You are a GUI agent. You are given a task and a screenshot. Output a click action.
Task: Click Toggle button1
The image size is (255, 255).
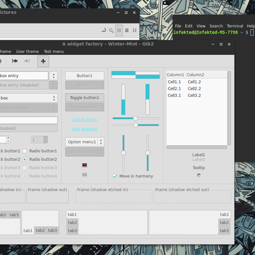tap(85, 98)
